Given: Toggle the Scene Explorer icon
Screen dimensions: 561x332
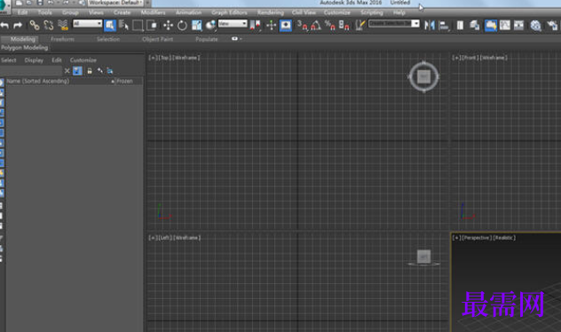Looking at the screenshot, I should pos(460,26).
